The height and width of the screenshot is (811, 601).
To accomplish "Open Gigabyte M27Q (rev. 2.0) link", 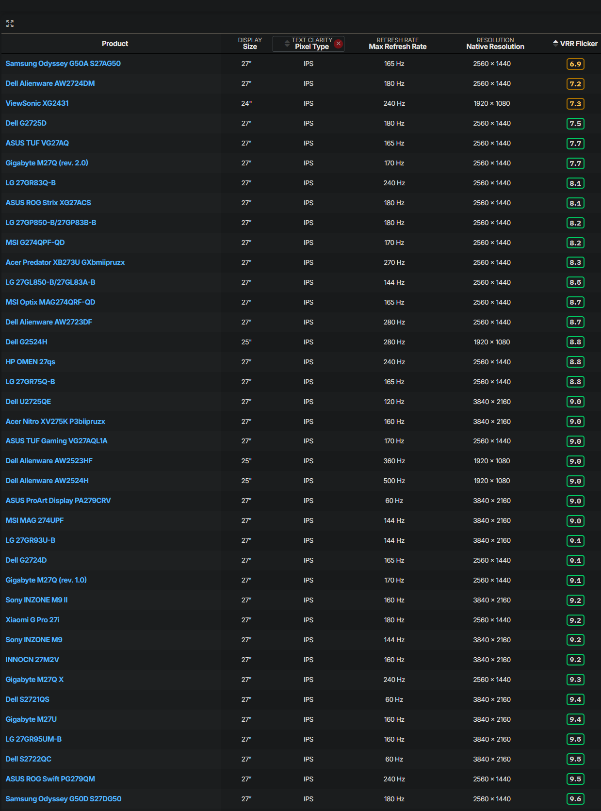I will click(x=47, y=163).
